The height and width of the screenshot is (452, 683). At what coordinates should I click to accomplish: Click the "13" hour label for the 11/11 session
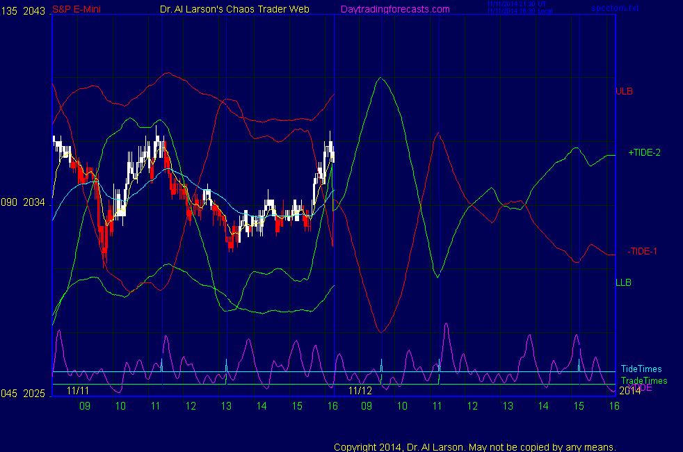(x=226, y=406)
